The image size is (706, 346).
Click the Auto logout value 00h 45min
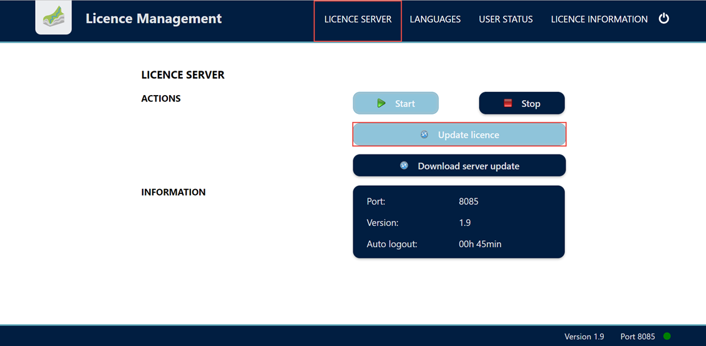[x=480, y=244]
